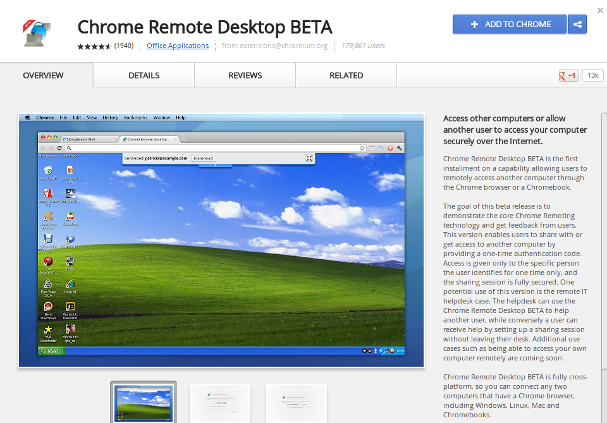Click the 13k plus-one count bubble
The image size is (607, 423).
592,75
